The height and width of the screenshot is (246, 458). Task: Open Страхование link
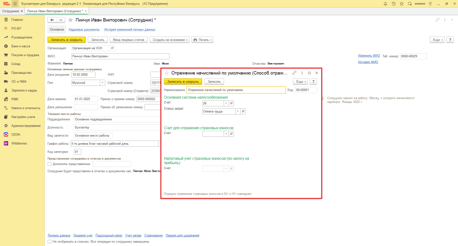153,235
